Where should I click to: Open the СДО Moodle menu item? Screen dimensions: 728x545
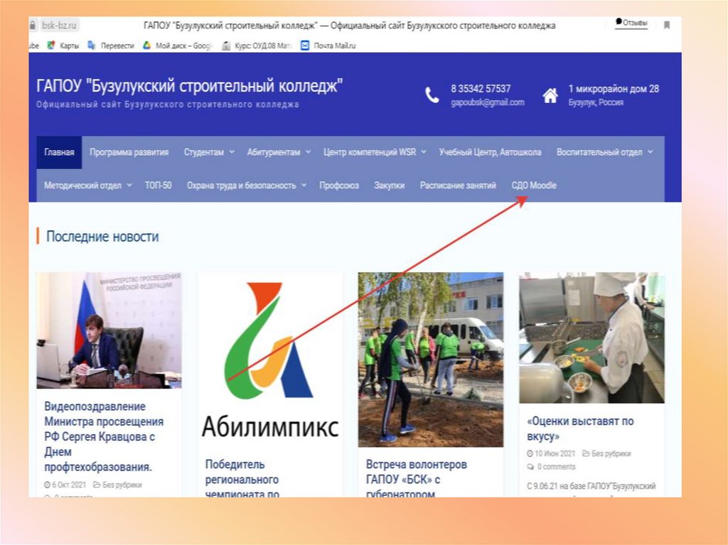click(x=534, y=185)
